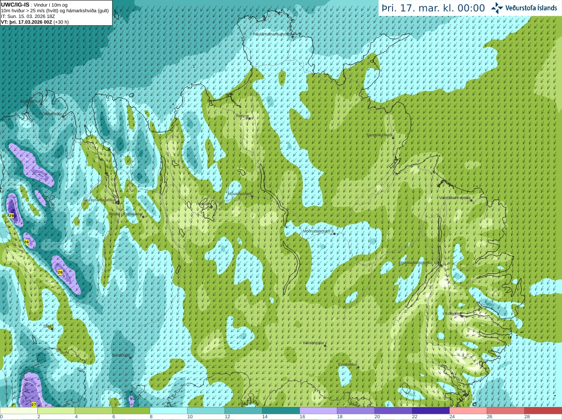Click the Mývatnsöræfi station label
562x420 pixels.
click(x=239, y=194)
